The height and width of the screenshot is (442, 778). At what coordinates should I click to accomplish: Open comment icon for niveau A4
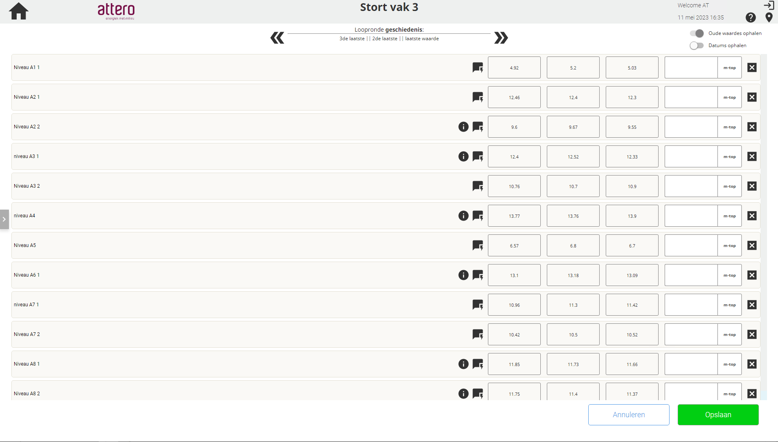pos(478,216)
